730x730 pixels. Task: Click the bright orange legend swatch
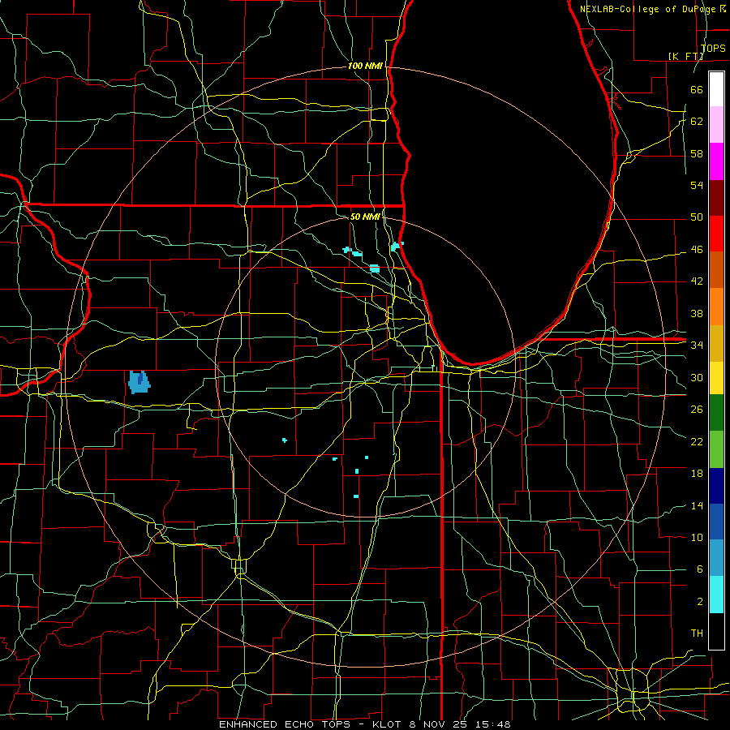pyautogui.click(x=716, y=307)
